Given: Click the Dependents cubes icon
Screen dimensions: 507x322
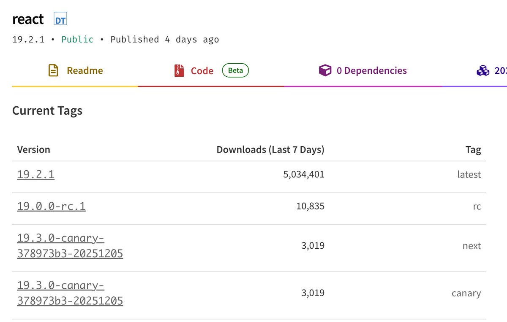Looking at the screenshot, I should point(483,71).
